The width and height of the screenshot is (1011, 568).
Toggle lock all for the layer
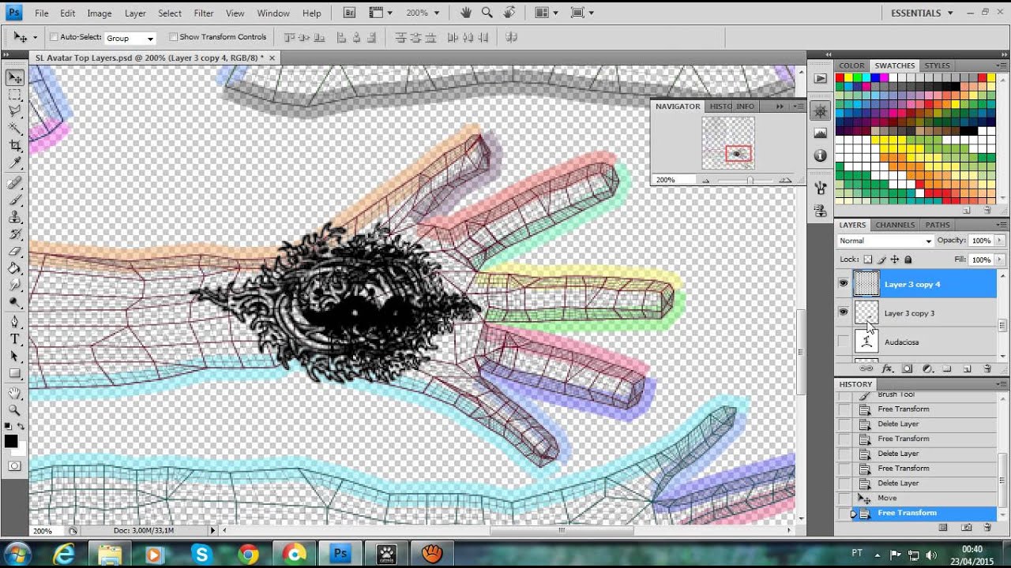tap(908, 260)
